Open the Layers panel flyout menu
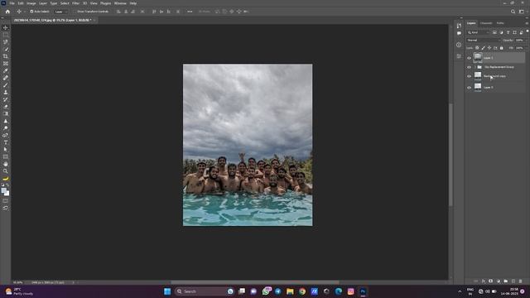Viewport: 530px width, 298px height. 527,23
